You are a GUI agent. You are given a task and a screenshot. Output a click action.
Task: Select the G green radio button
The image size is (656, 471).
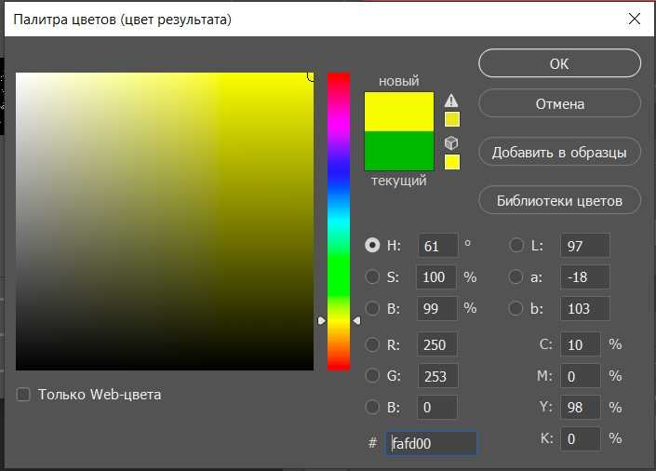tap(372, 375)
